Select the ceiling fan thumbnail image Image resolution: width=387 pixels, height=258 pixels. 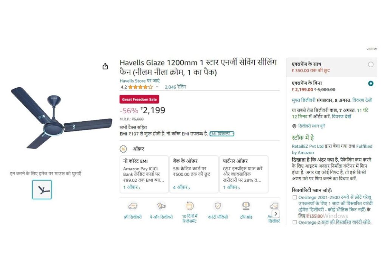click(x=42, y=189)
